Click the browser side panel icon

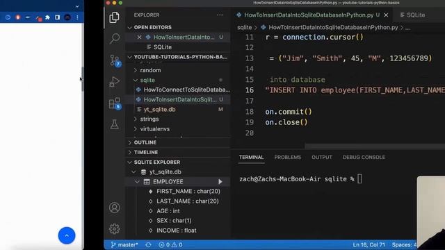[57, 17]
